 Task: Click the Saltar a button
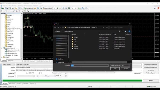pyautogui.click(x=47, y=76)
